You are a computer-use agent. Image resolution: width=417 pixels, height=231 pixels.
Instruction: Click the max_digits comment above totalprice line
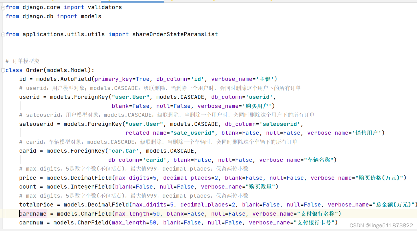coord(134,196)
